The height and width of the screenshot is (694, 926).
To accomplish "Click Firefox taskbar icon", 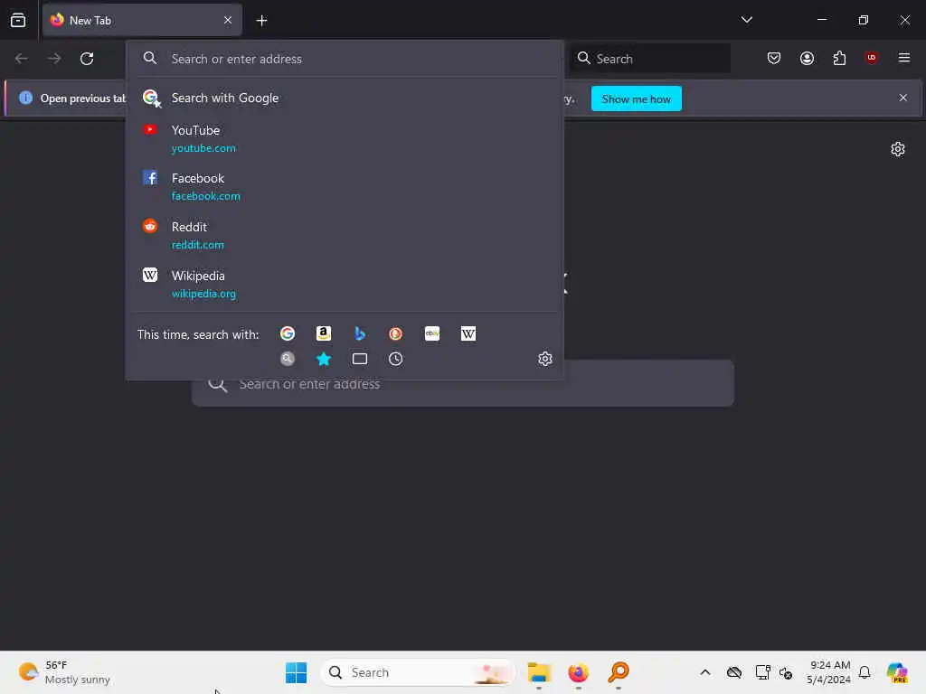I will [578, 672].
